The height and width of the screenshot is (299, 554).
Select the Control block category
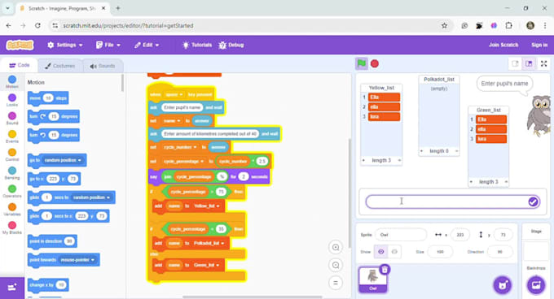12,155
